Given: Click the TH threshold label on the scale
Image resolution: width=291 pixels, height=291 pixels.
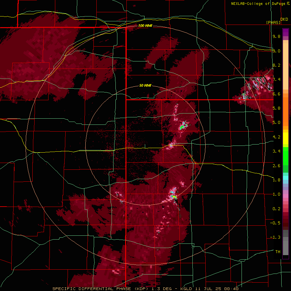Looking at the screenshot, I should click(x=278, y=252).
